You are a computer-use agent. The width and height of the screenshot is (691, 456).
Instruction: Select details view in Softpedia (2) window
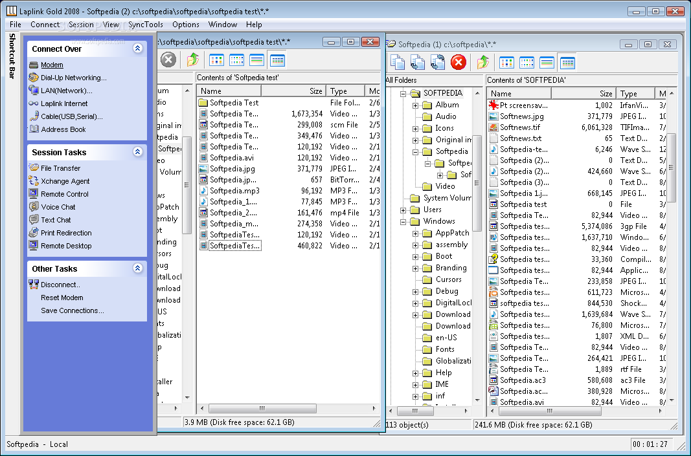click(x=277, y=60)
